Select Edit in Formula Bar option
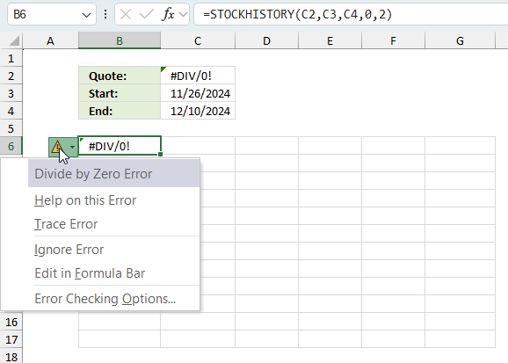 pyautogui.click(x=90, y=273)
